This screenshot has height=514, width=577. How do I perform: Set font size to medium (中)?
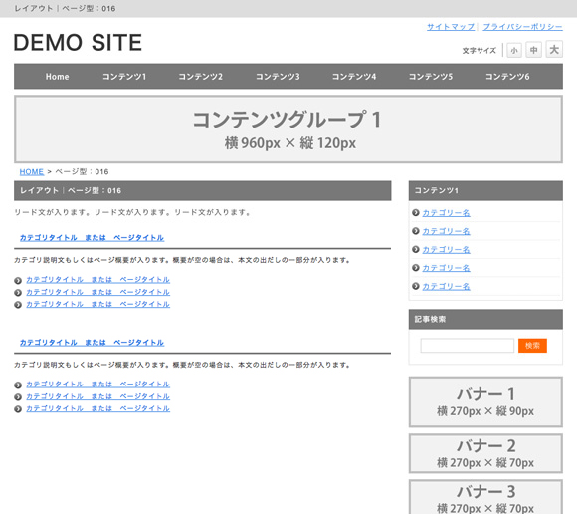533,50
